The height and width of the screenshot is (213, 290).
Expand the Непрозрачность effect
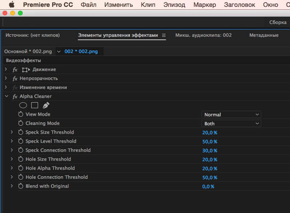6,78
